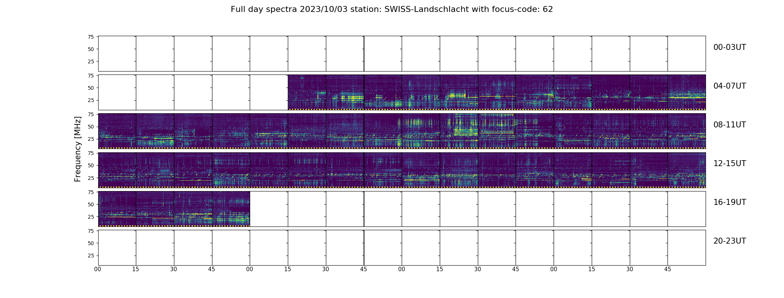This screenshot has height=298, width=784.
Task: Open the 09:00 UT spectrogram panel
Action: coord(269,131)
